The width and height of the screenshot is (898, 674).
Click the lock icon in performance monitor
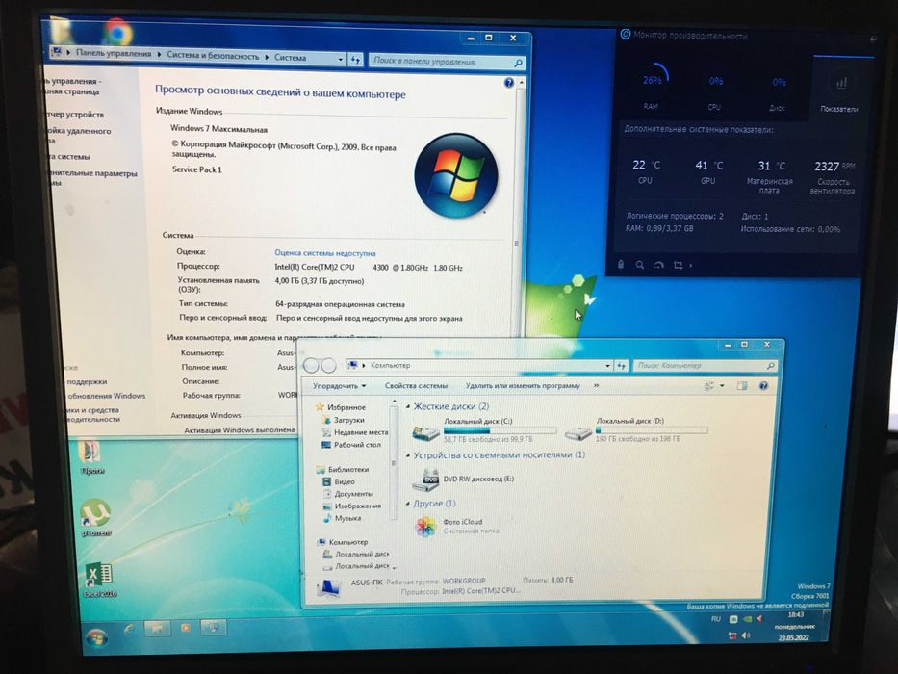[x=621, y=264]
